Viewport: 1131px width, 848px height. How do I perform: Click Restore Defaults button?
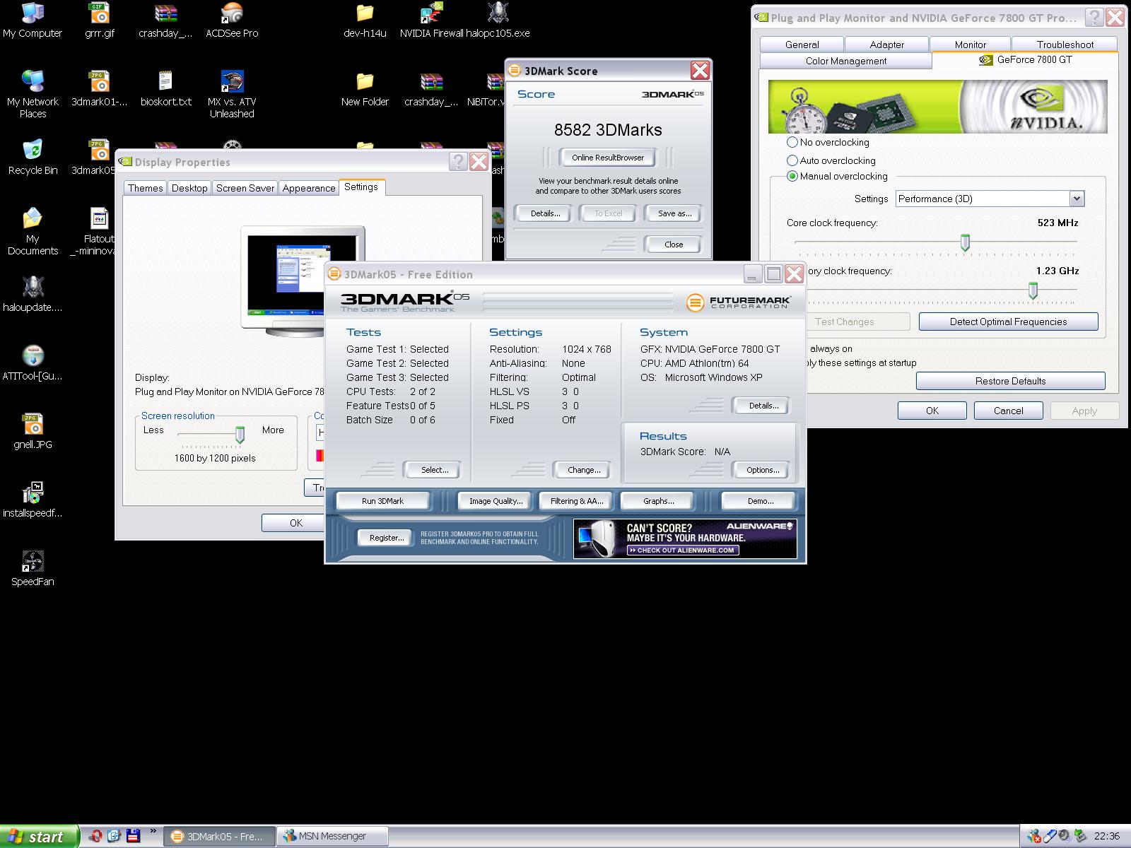pos(1011,381)
